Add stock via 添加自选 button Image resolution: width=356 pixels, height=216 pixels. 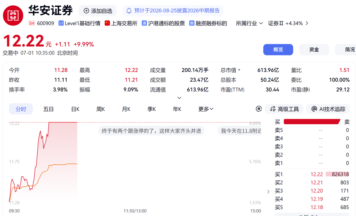pos(98,11)
